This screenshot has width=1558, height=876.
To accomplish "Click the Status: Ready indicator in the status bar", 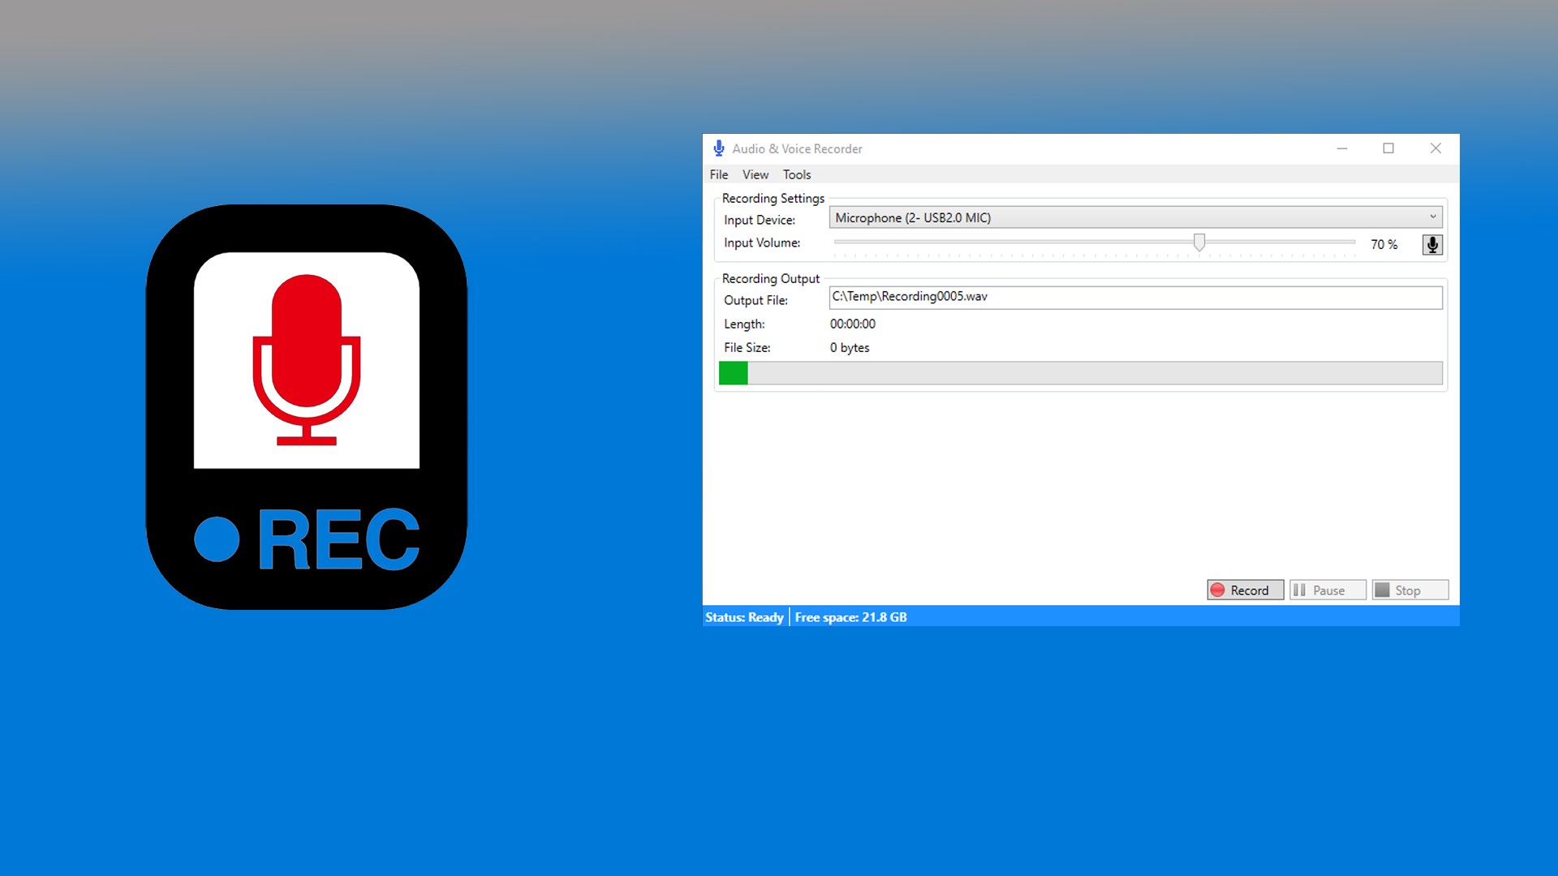I will click(x=744, y=616).
